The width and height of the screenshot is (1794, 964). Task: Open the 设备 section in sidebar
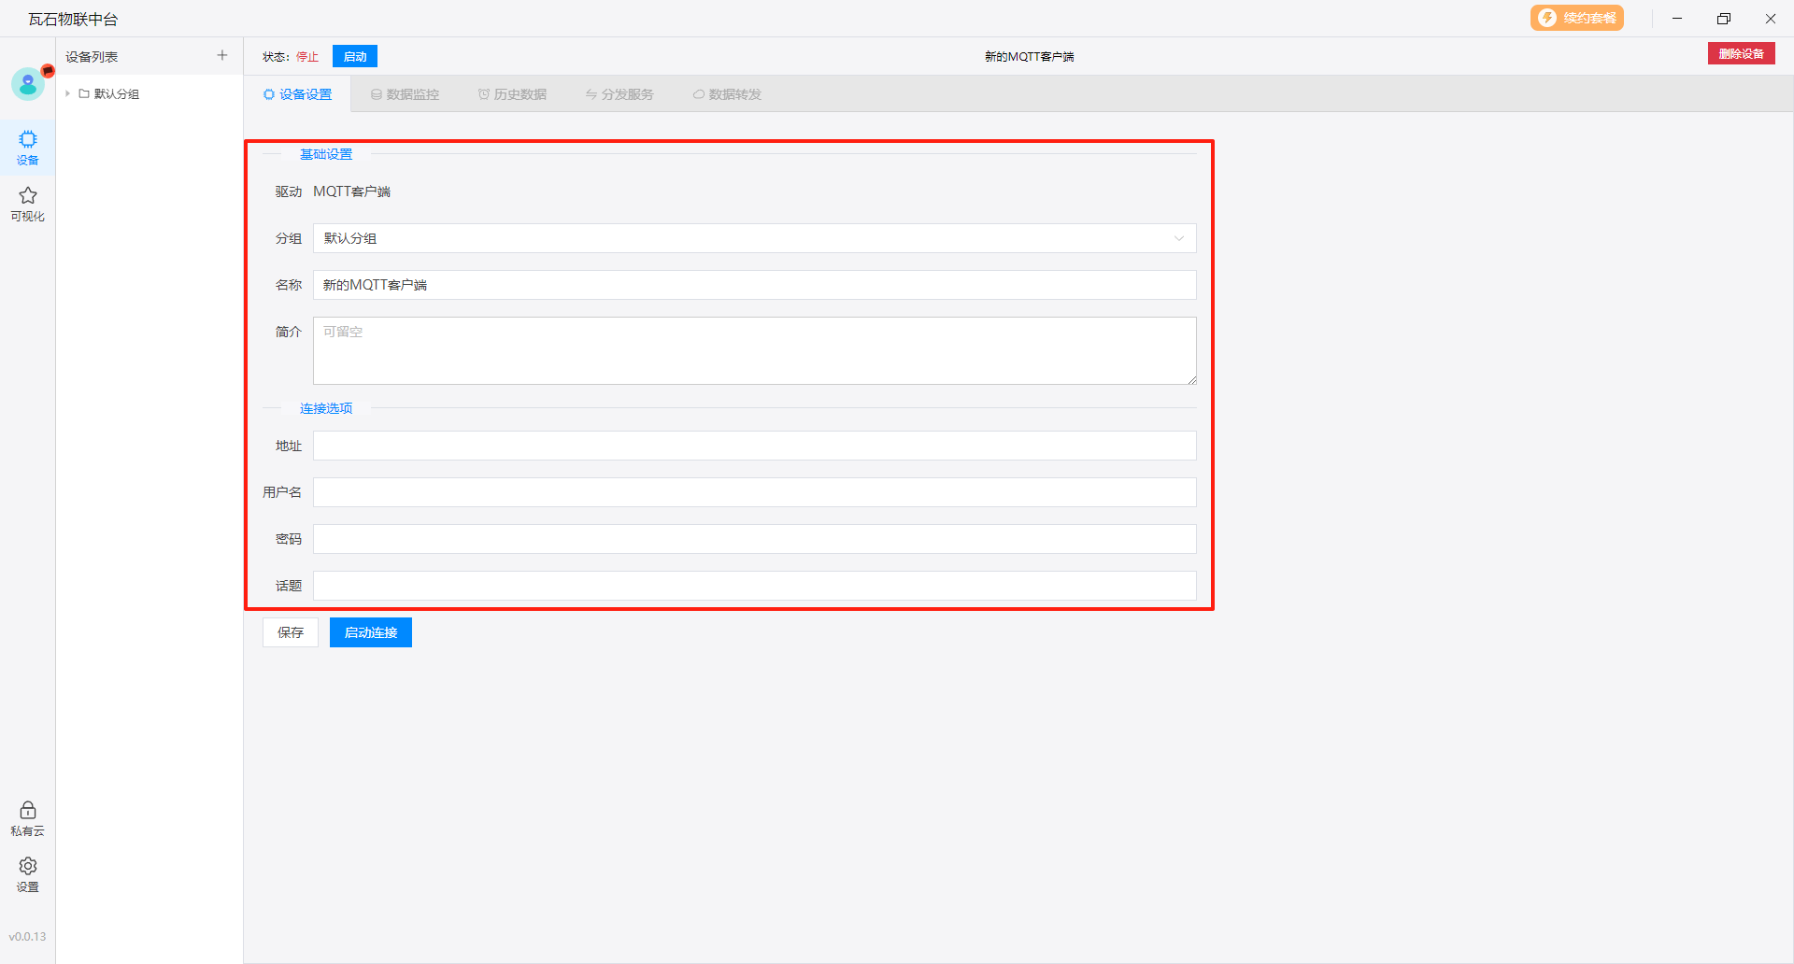pos(28,147)
